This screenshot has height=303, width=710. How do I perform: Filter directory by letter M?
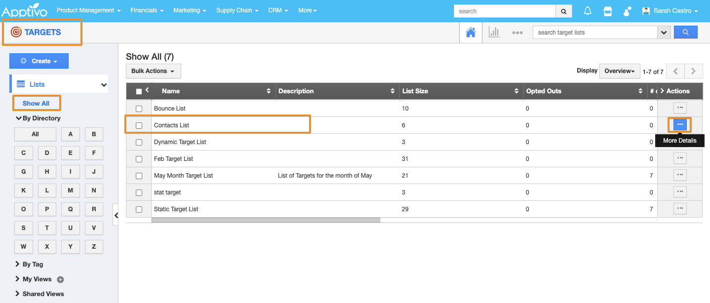click(70, 190)
